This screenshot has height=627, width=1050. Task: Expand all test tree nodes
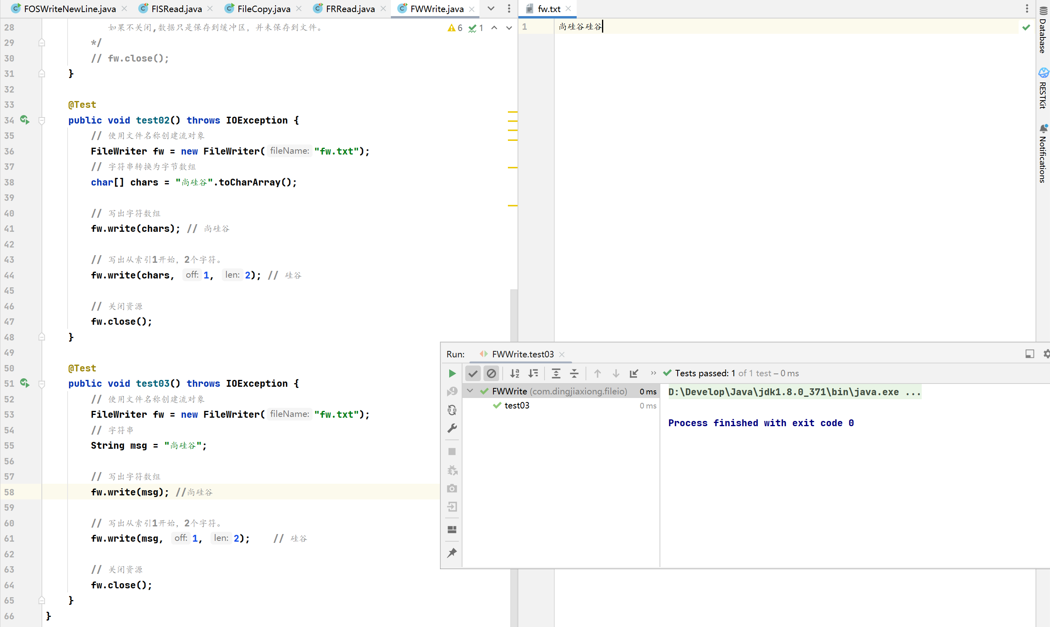click(556, 373)
